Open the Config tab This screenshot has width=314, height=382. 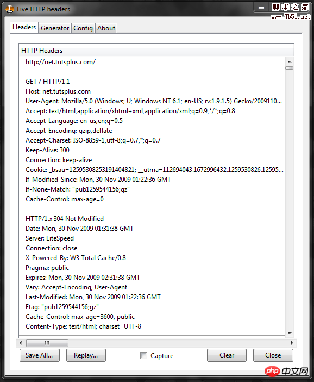(x=83, y=28)
